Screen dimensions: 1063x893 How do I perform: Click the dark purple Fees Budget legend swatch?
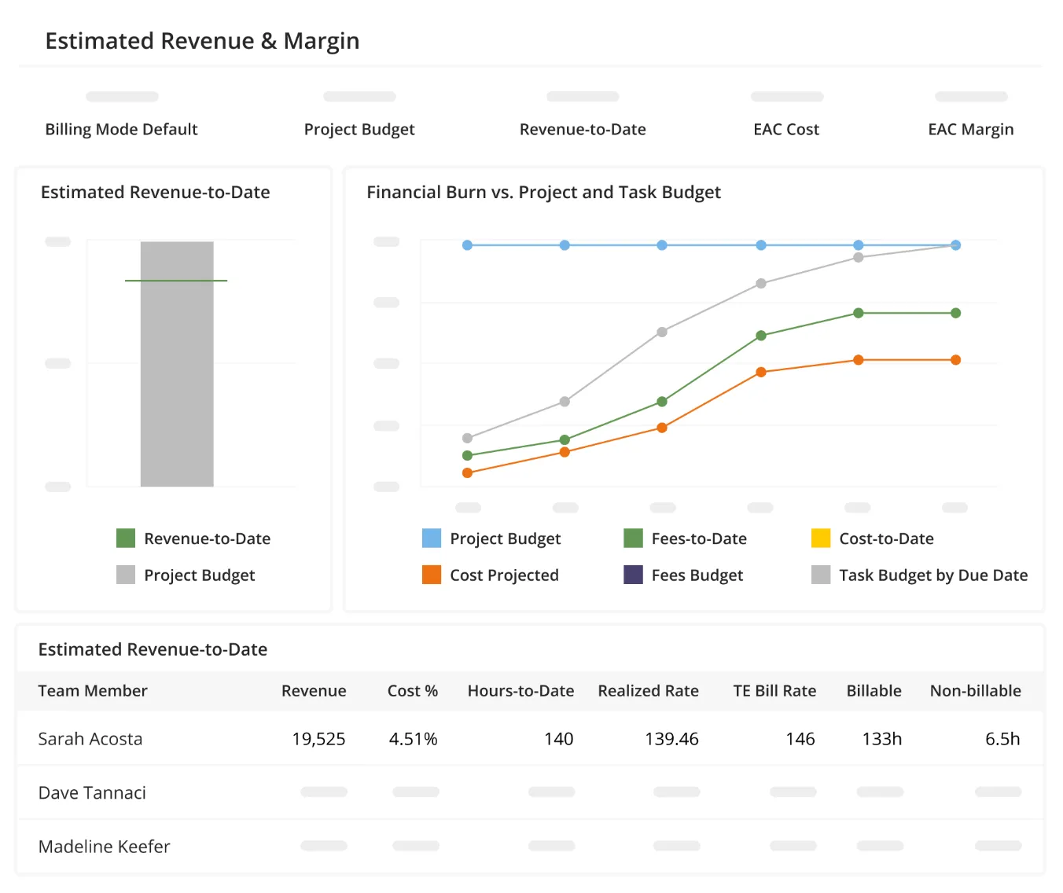[x=633, y=575]
